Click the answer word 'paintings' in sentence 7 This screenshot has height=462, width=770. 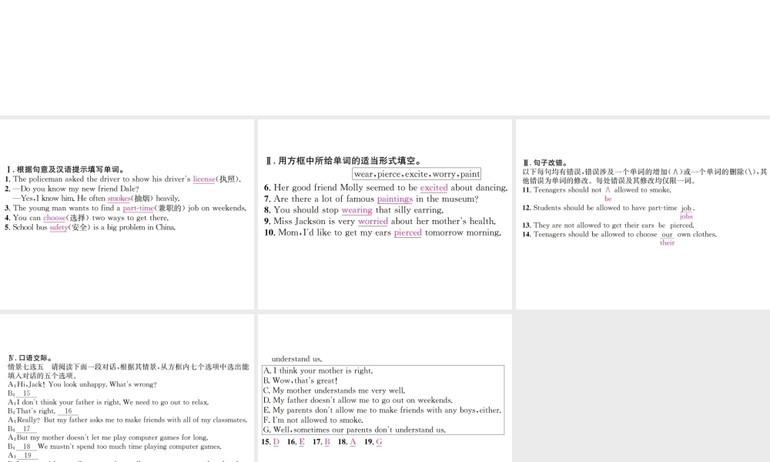pyautogui.click(x=395, y=199)
